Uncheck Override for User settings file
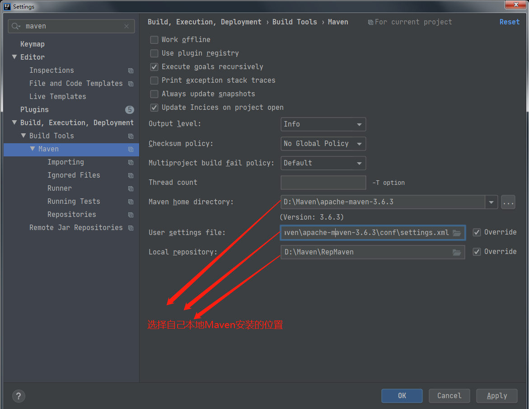Image resolution: width=529 pixels, height=409 pixels. tap(477, 232)
